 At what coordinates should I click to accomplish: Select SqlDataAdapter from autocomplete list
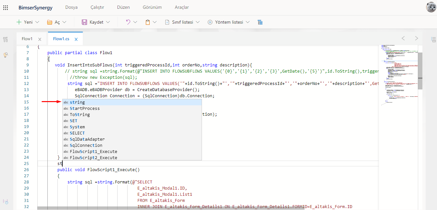coord(87,139)
